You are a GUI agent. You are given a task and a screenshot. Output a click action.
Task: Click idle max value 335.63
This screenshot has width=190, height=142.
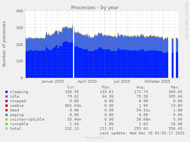175,96
